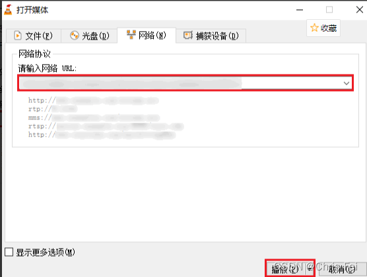Open the 捕获设备(D) tab

coord(211,36)
